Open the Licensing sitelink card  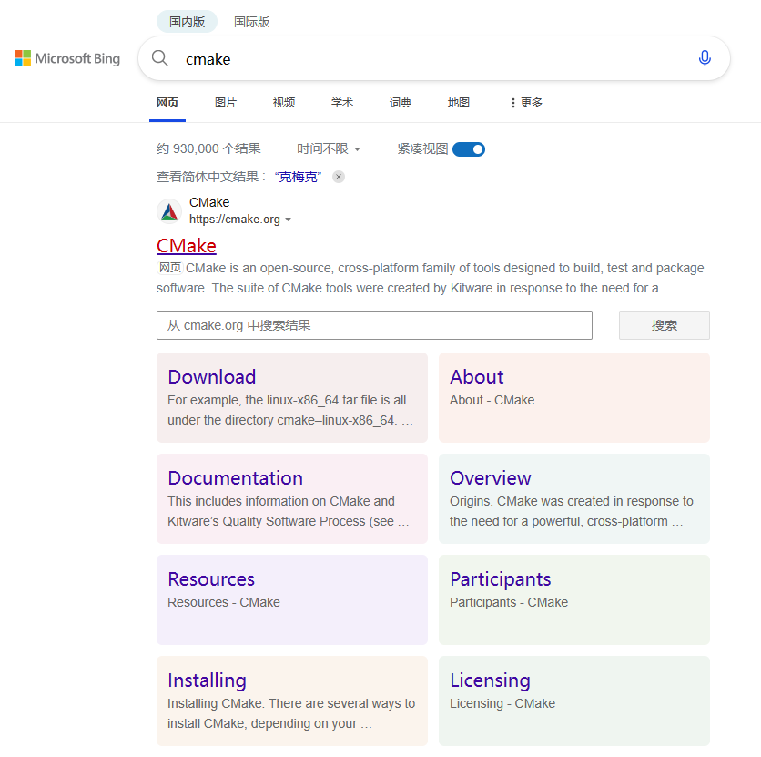coord(490,680)
